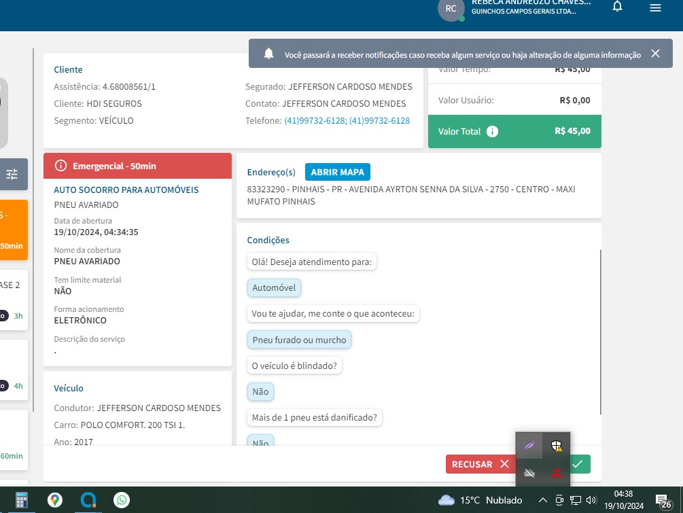Viewport: 683px width, 513px height.
Task: Open WhatsApp from the taskbar
Action: 122,500
